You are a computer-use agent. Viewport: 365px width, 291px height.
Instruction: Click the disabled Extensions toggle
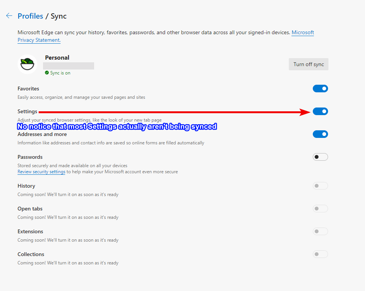point(320,231)
